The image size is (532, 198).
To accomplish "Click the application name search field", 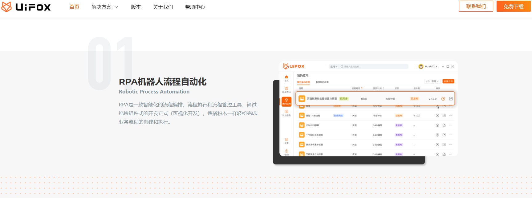I will pos(374,66).
